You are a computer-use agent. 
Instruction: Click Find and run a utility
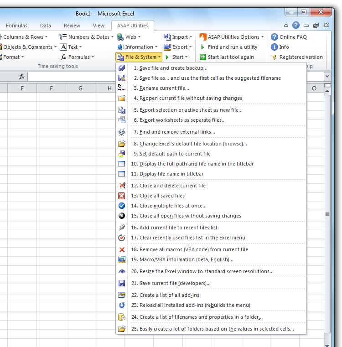coord(228,47)
